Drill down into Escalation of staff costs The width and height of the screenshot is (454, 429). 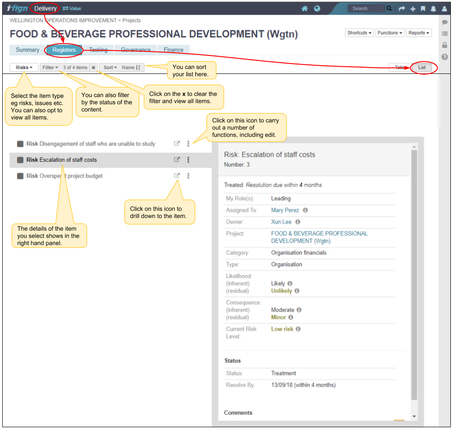pyautogui.click(x=177, y=160)
